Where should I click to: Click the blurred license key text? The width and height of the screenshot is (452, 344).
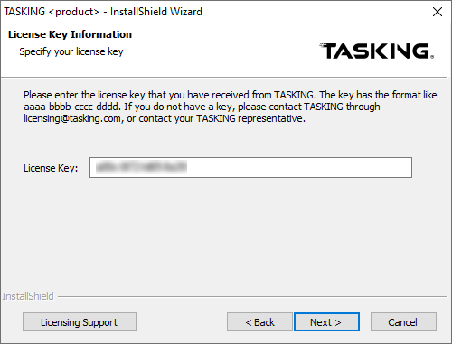(x=141, y=167)
